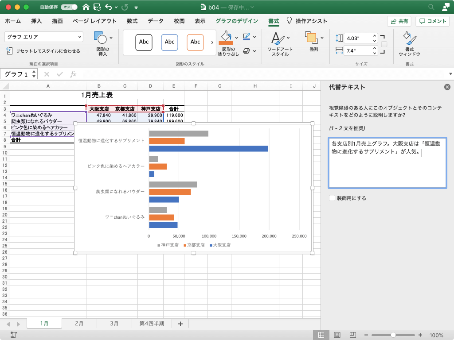Click the Insert Shapes (図形の挿入) icon

100,38
